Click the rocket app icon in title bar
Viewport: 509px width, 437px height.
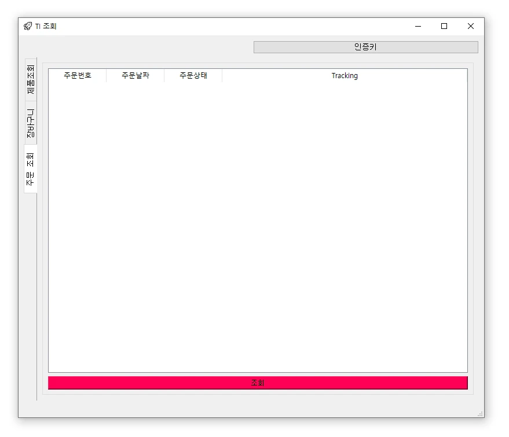coord(28,26)
